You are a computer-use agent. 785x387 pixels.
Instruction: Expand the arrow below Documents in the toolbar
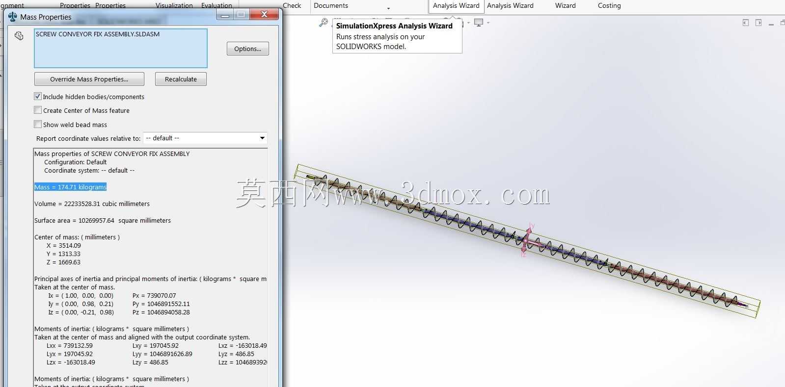pos(388,9)
